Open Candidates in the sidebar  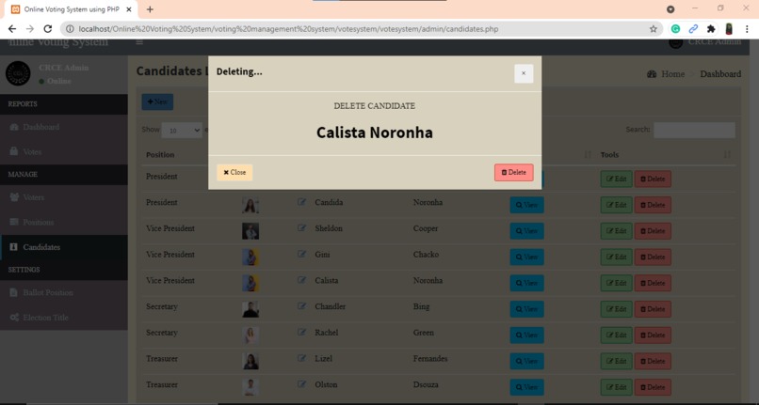64,247
